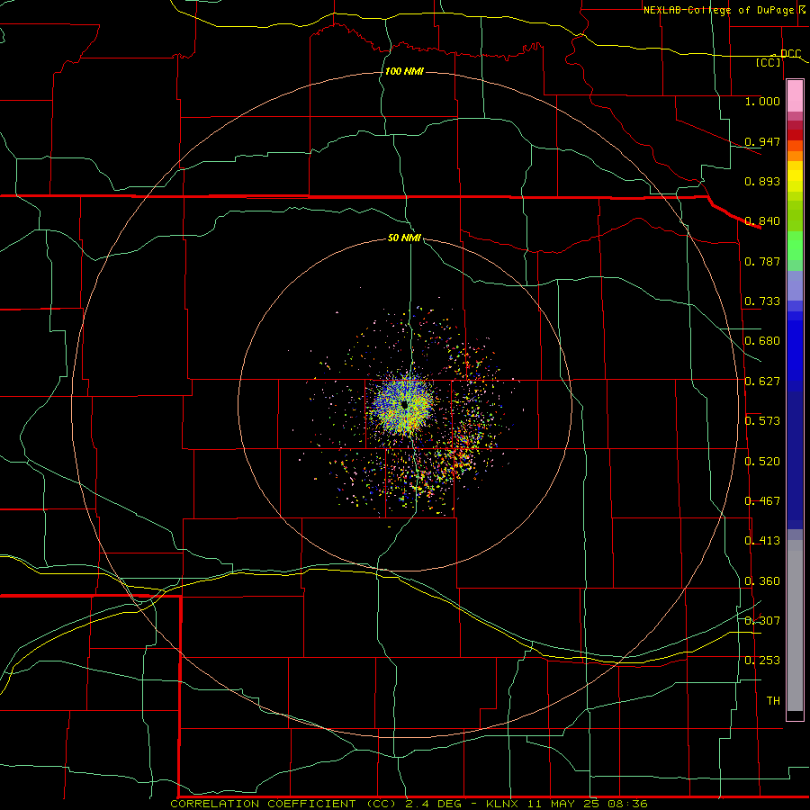Click the 50 NMI range ring label
Image resolution: width=810 pixels, height=810 pixels.
point(404,238)
